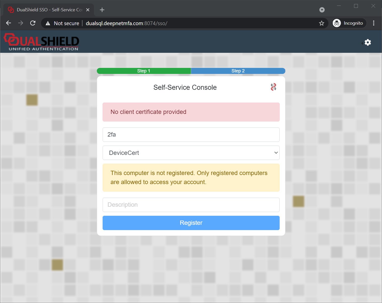382x303 pixels.
Task: Click the Register button
Action: pyautogui.click(x=191, y=223)
